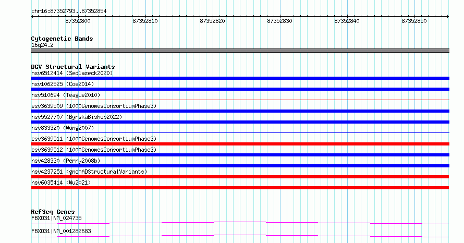Screen dimensions: 464x243
Task: Click the 16q24.2 band label
Action: pos(42,45)
